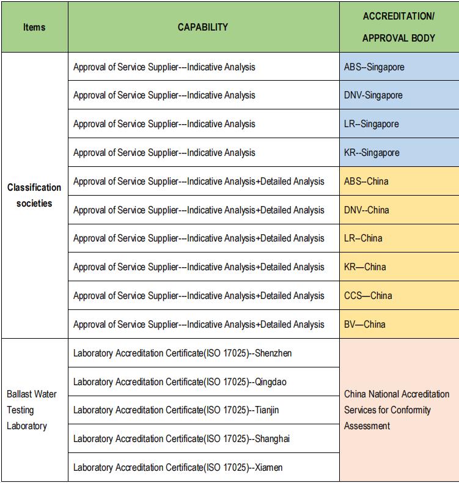Image resolution: width=459 pixels, height=483 pixels.
Task: Select China National Accreditation Services cell
Action: click(x=399, y=410)
